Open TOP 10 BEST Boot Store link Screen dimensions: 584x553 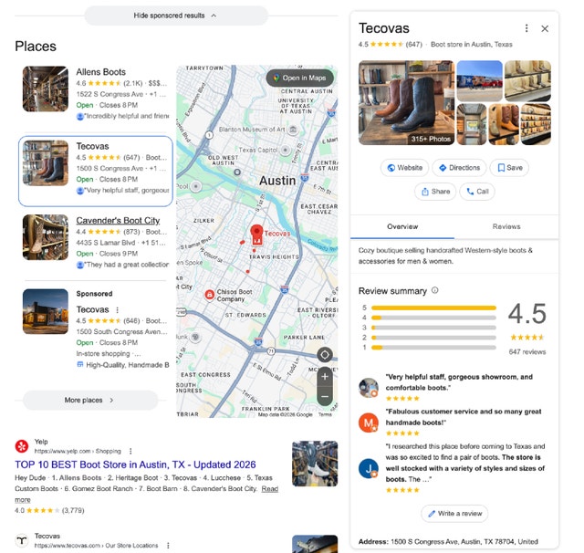135,464
